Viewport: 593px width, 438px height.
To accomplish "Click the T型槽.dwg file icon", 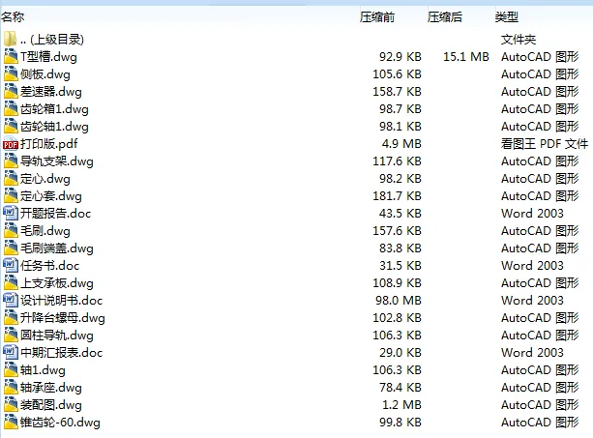I will 11,57.
